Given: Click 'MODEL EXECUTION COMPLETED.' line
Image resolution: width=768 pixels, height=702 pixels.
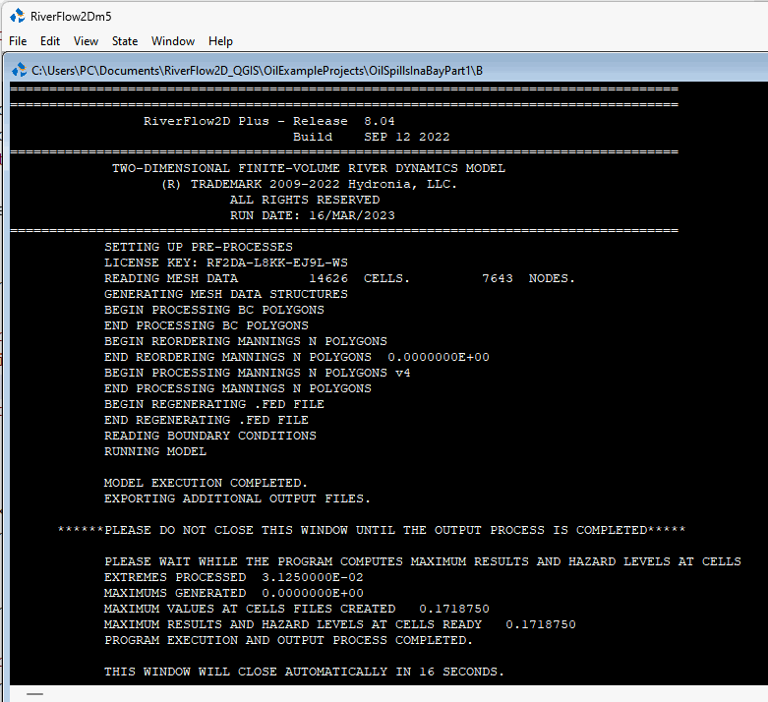Looking at the screenshot, I should tap(206, 483).
